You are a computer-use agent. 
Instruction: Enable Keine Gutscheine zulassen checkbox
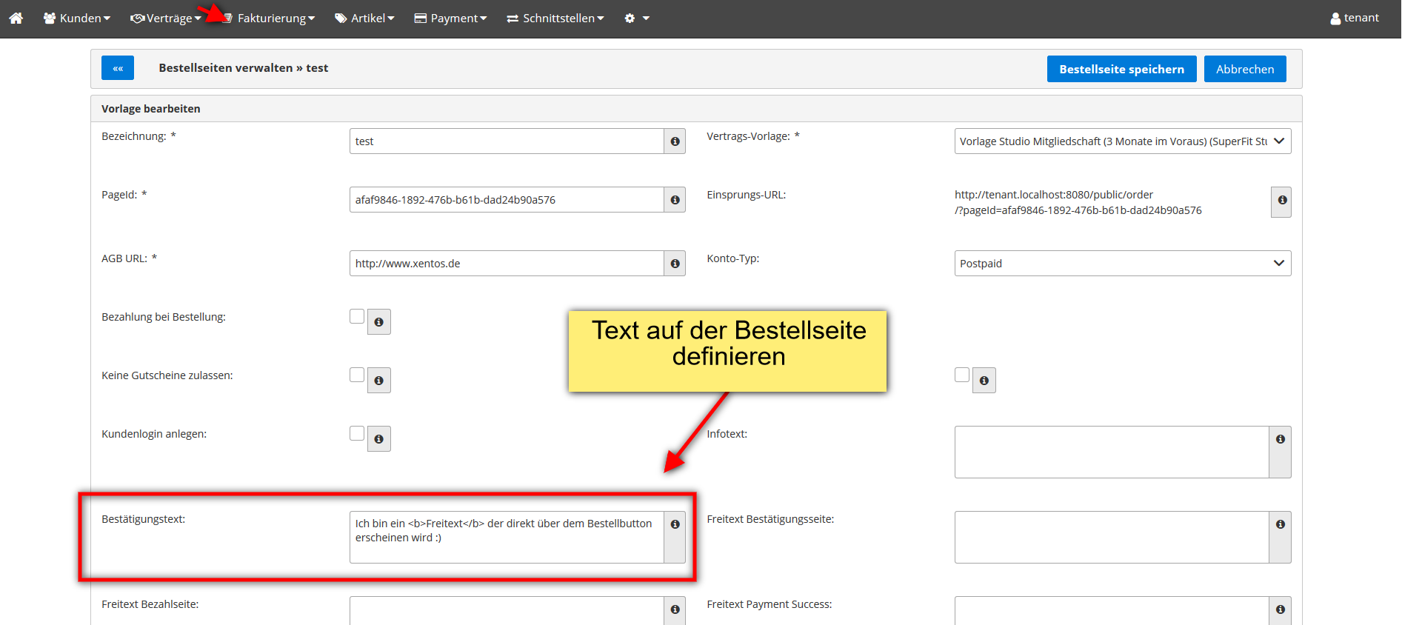(357, 375)
